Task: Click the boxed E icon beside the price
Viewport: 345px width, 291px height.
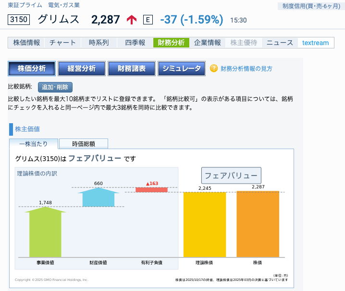Action: [148, 20]
